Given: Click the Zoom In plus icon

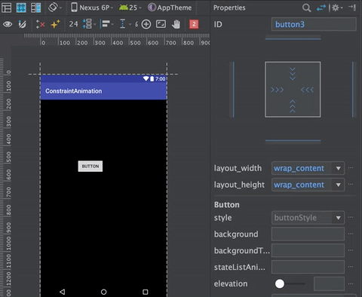Looking at the screenshot, I should 146,24.
